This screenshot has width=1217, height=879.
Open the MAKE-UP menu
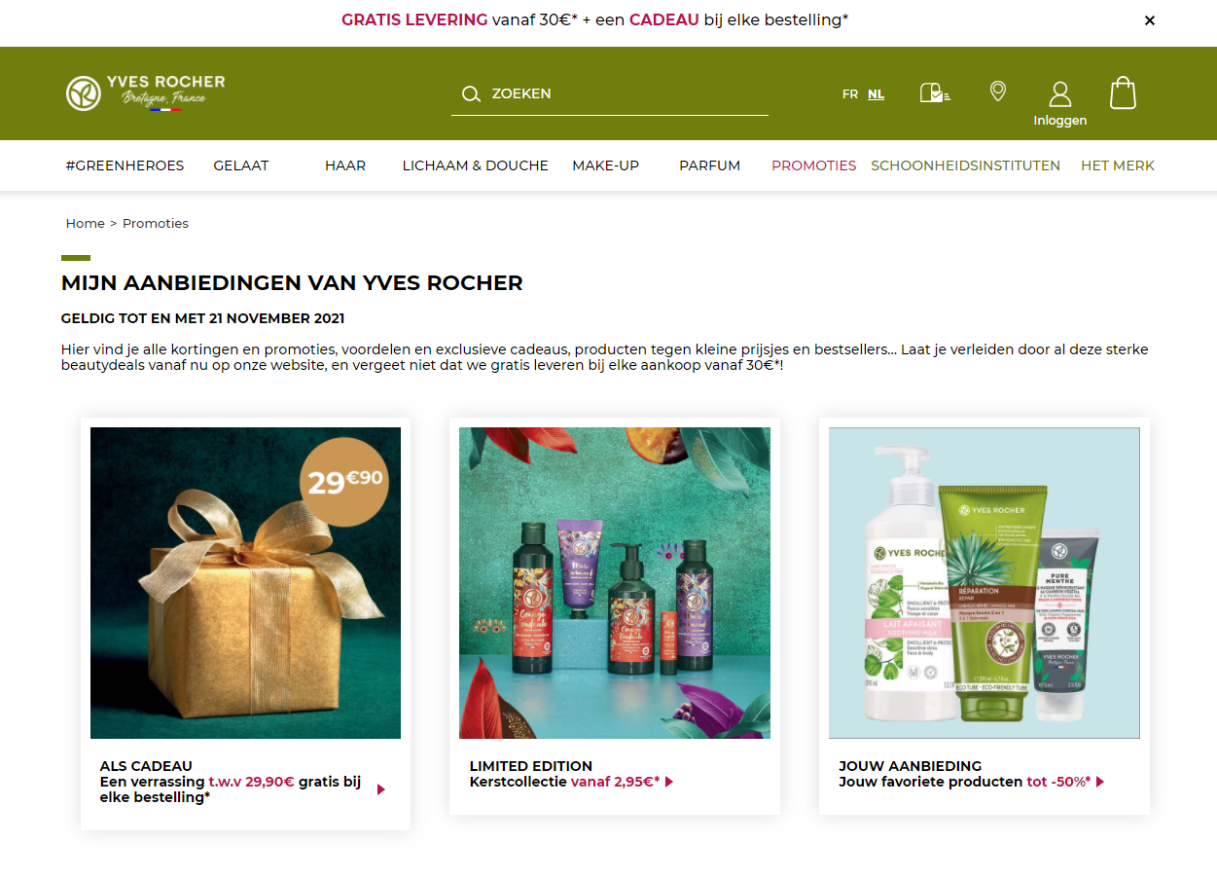pos(605,165)
